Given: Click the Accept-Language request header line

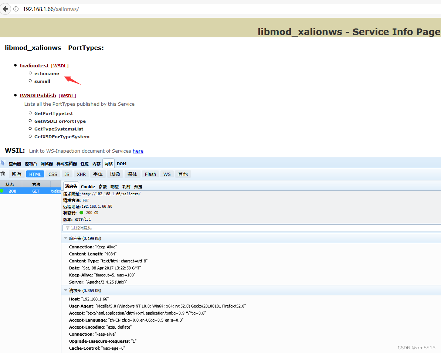Looking at the screenshot, I should 126,320.
